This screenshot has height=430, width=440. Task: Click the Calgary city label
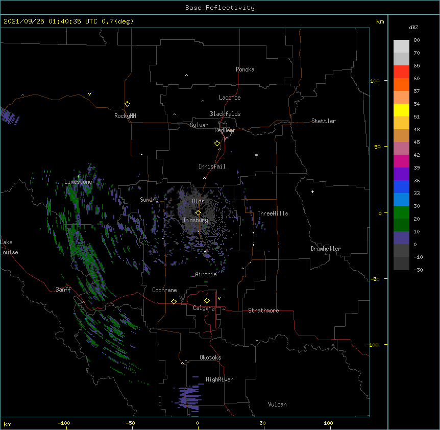(204, 308)
